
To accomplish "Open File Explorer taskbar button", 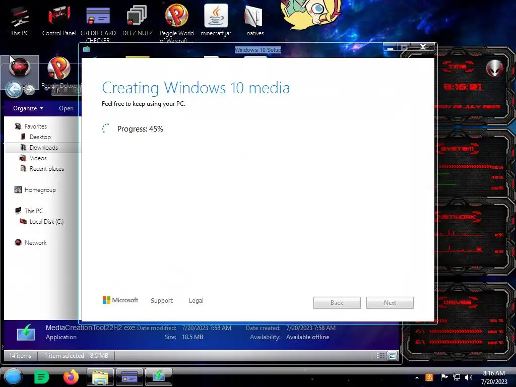I will (100, 377).
